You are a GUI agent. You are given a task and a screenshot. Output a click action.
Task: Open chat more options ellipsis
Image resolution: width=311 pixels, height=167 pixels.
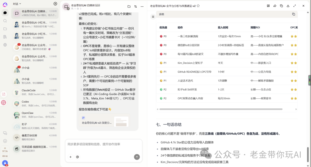(142, 6)
